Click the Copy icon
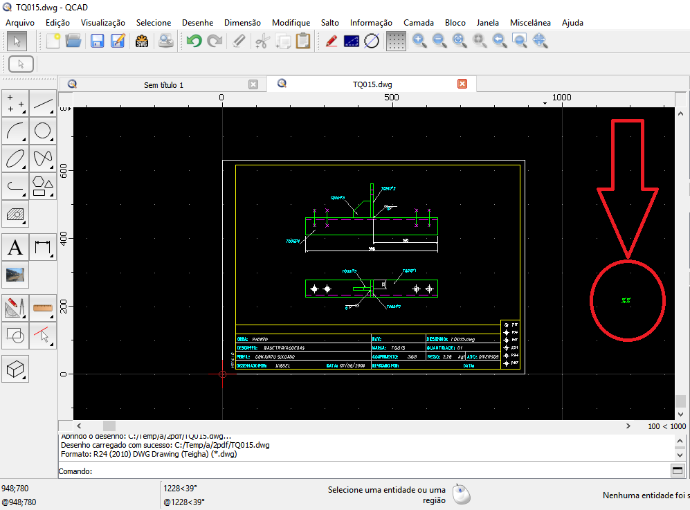Viewport: 690px width, 510px height. (282, 42)
